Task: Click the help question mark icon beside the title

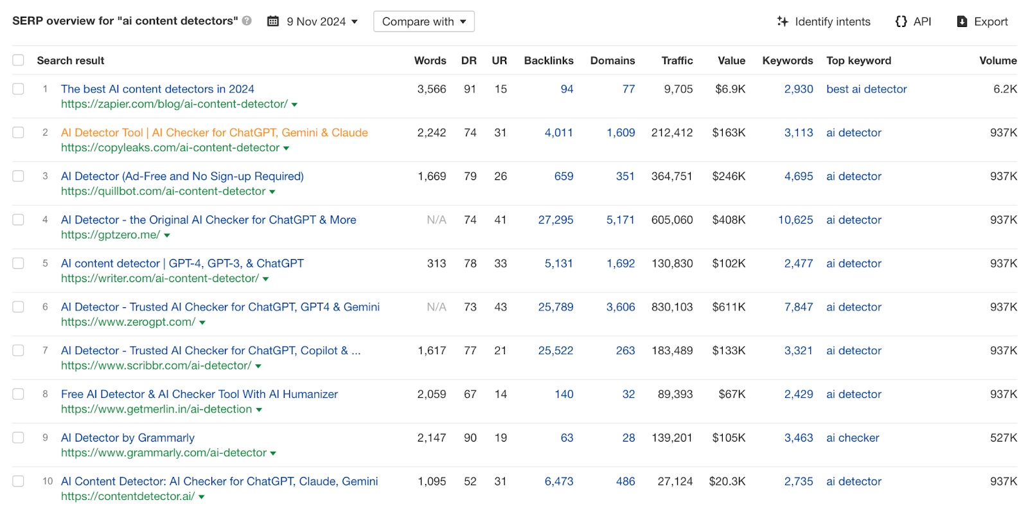Action: click(247, 21)
